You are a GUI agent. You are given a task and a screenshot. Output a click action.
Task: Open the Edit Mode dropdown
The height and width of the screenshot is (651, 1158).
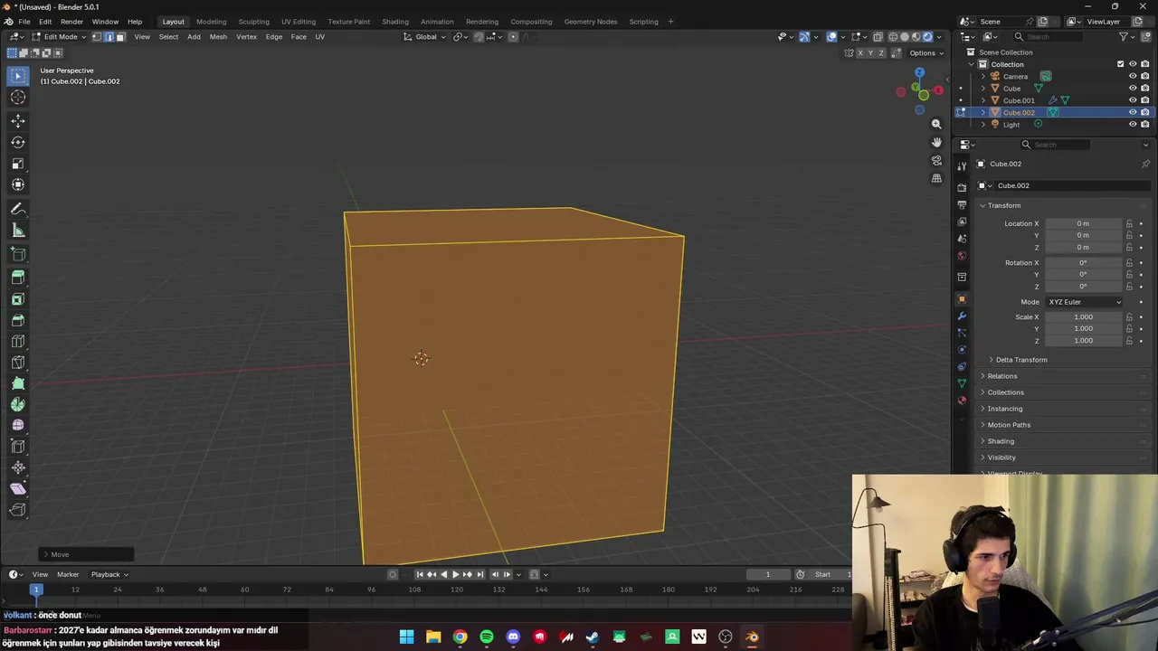pyautogui.click(x=60, y=37)
